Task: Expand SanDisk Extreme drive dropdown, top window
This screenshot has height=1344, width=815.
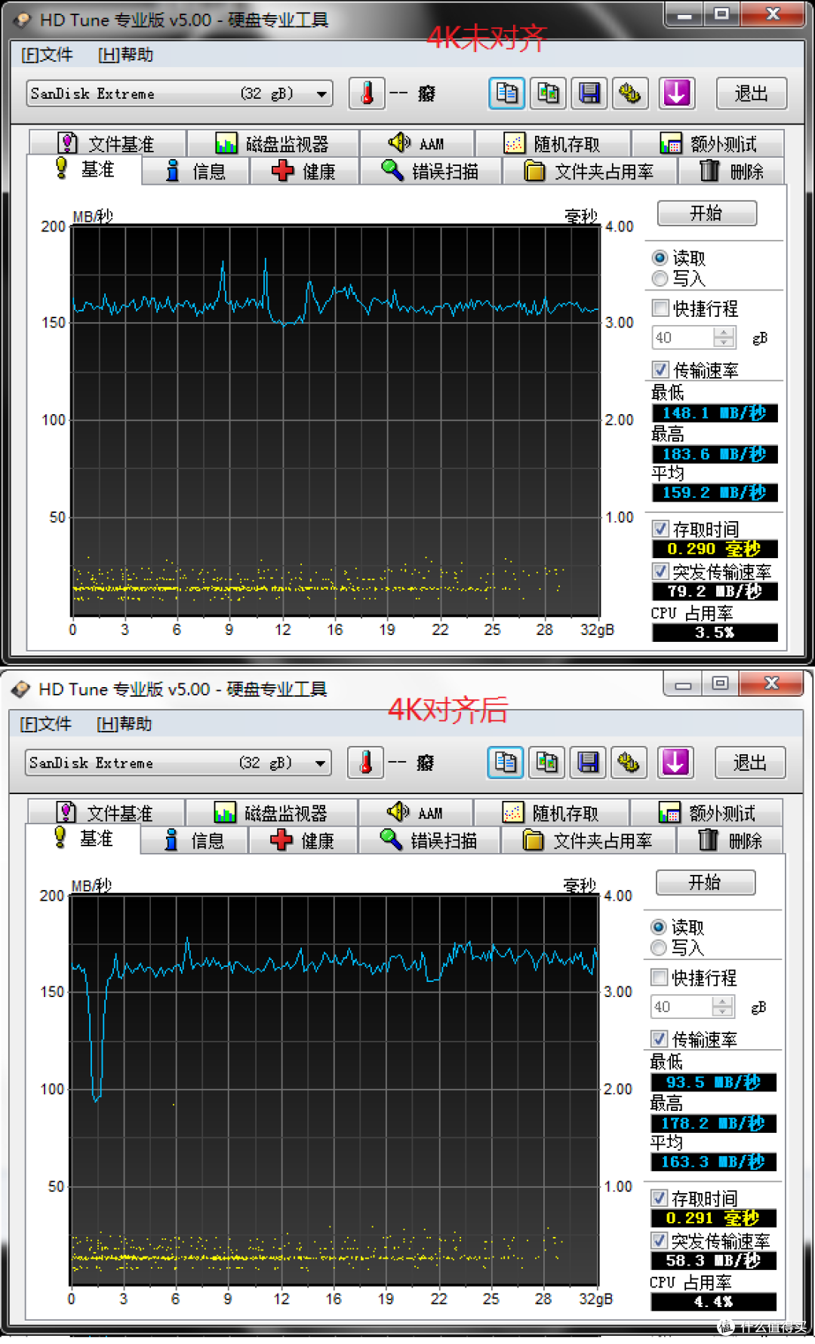Action: [x=322, y=94]
